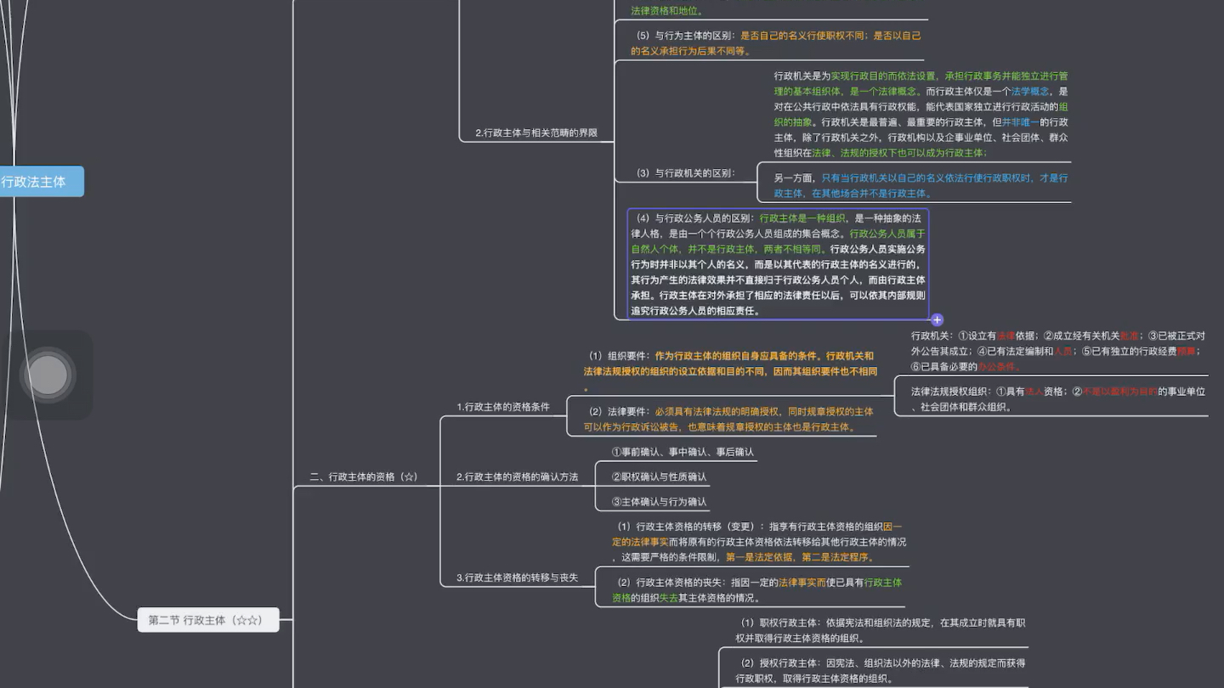Click the 法律法规授权组织 node
This screenshot has width=1224, height=688.
click(x=1058, y=399)
